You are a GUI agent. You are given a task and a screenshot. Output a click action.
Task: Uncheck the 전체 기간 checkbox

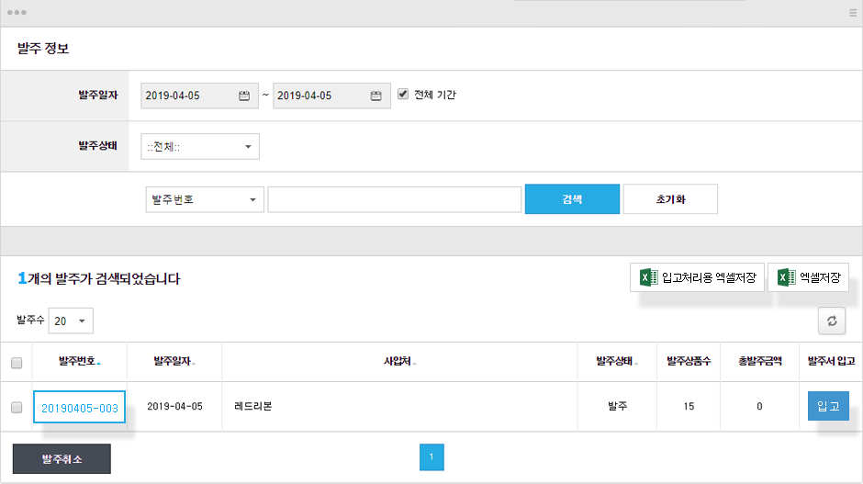(403, 95)
